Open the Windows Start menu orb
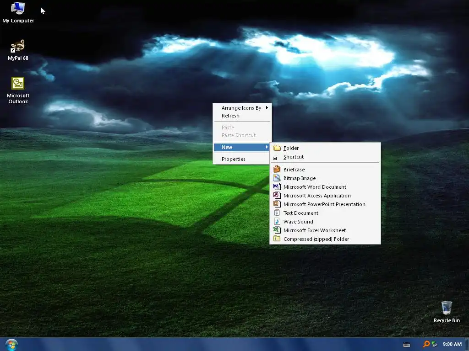 click(11, 345)
